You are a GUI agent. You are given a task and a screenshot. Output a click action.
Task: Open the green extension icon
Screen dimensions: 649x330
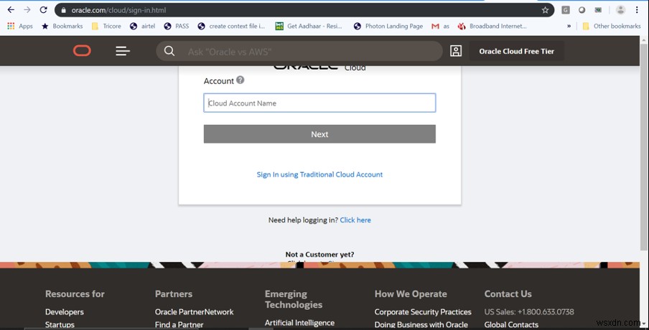click(x=598, y=10)
